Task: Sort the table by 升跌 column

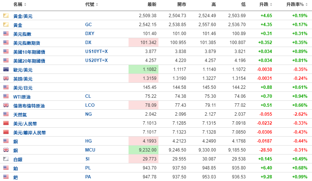Action: click(265, 4)
